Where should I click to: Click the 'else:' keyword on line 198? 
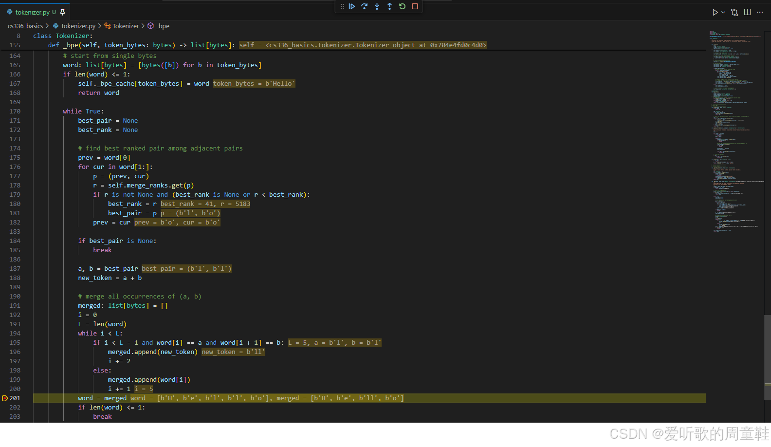[x=102, y=370]
